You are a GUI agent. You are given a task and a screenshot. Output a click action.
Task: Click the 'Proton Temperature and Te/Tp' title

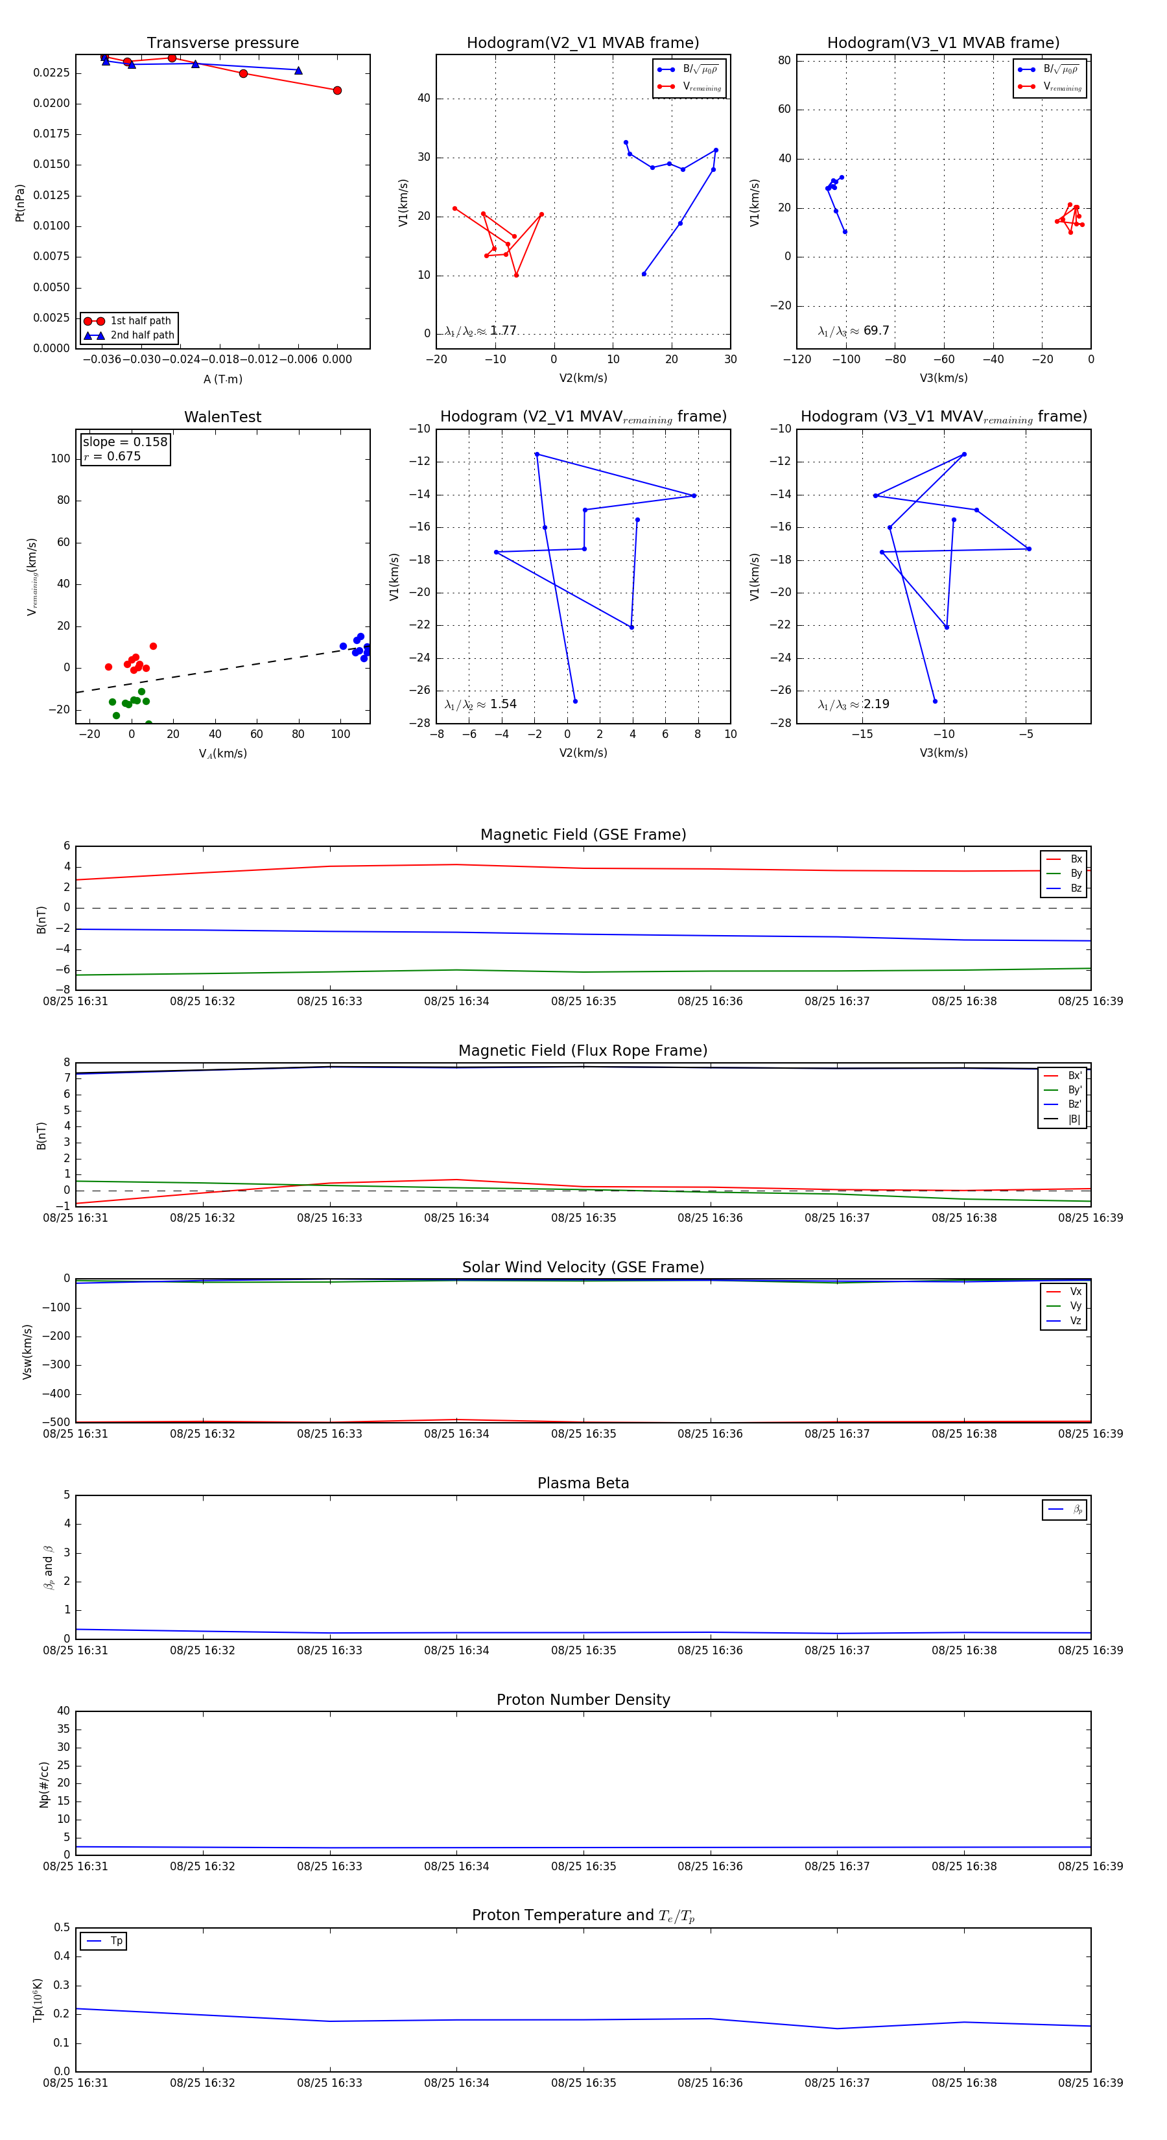coord(583,1916)
